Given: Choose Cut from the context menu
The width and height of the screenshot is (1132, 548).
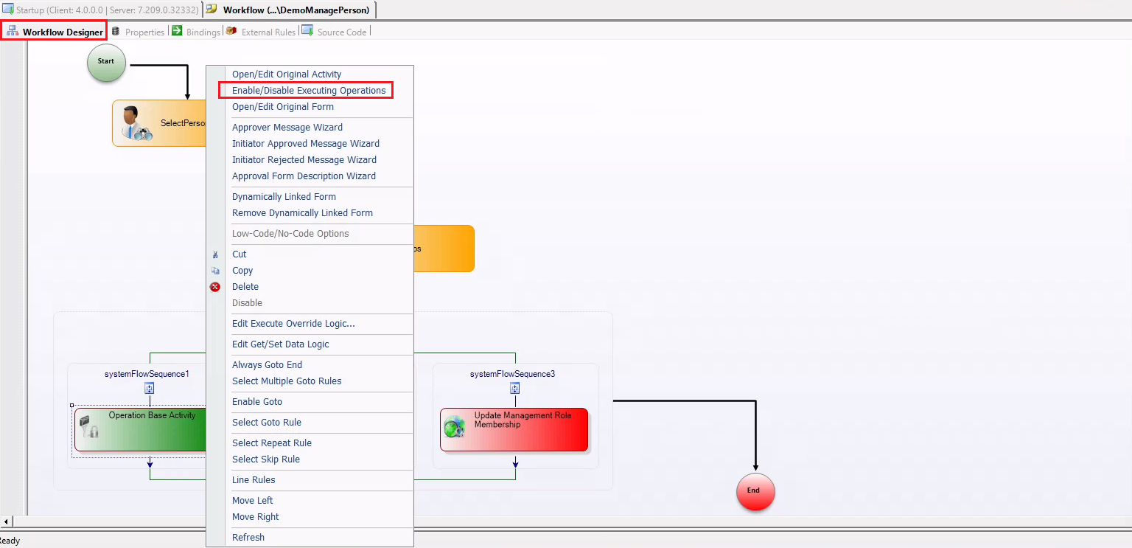Looking at the screenshot, I should [x=240, y=254].
